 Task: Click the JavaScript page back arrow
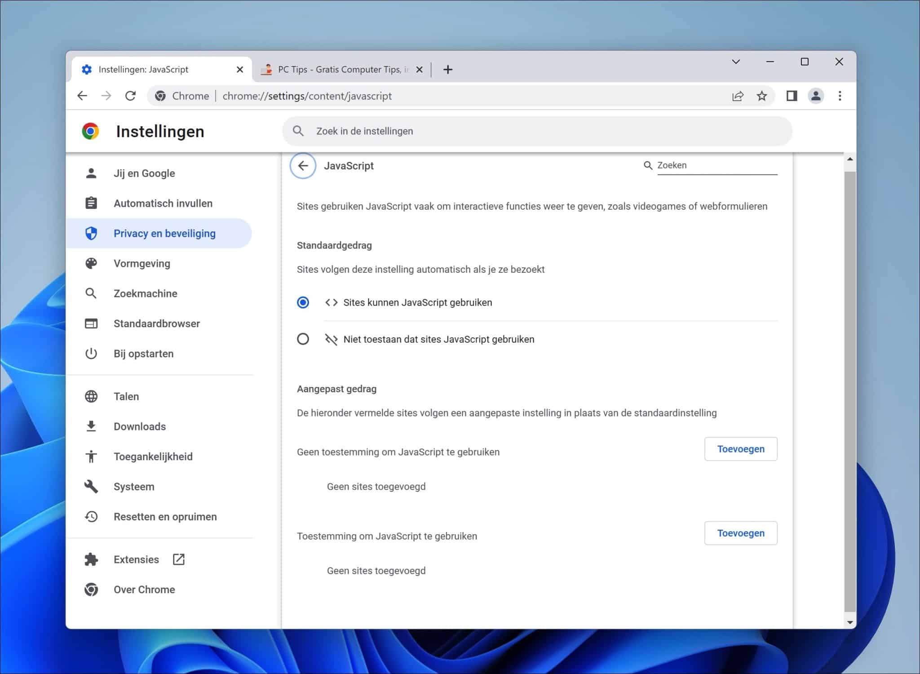pos(303,166)
